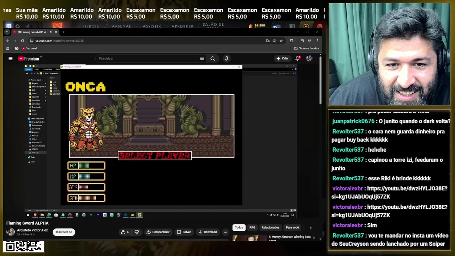Open the Chrome tab search chevron
Viewport: 455px width, 256px height.
point(7,32)
